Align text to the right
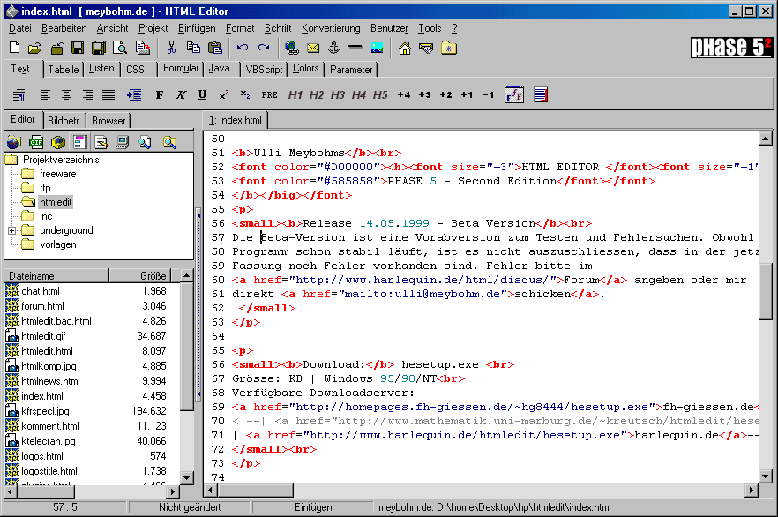Viewport: 778px width, 517px height. 88,94
